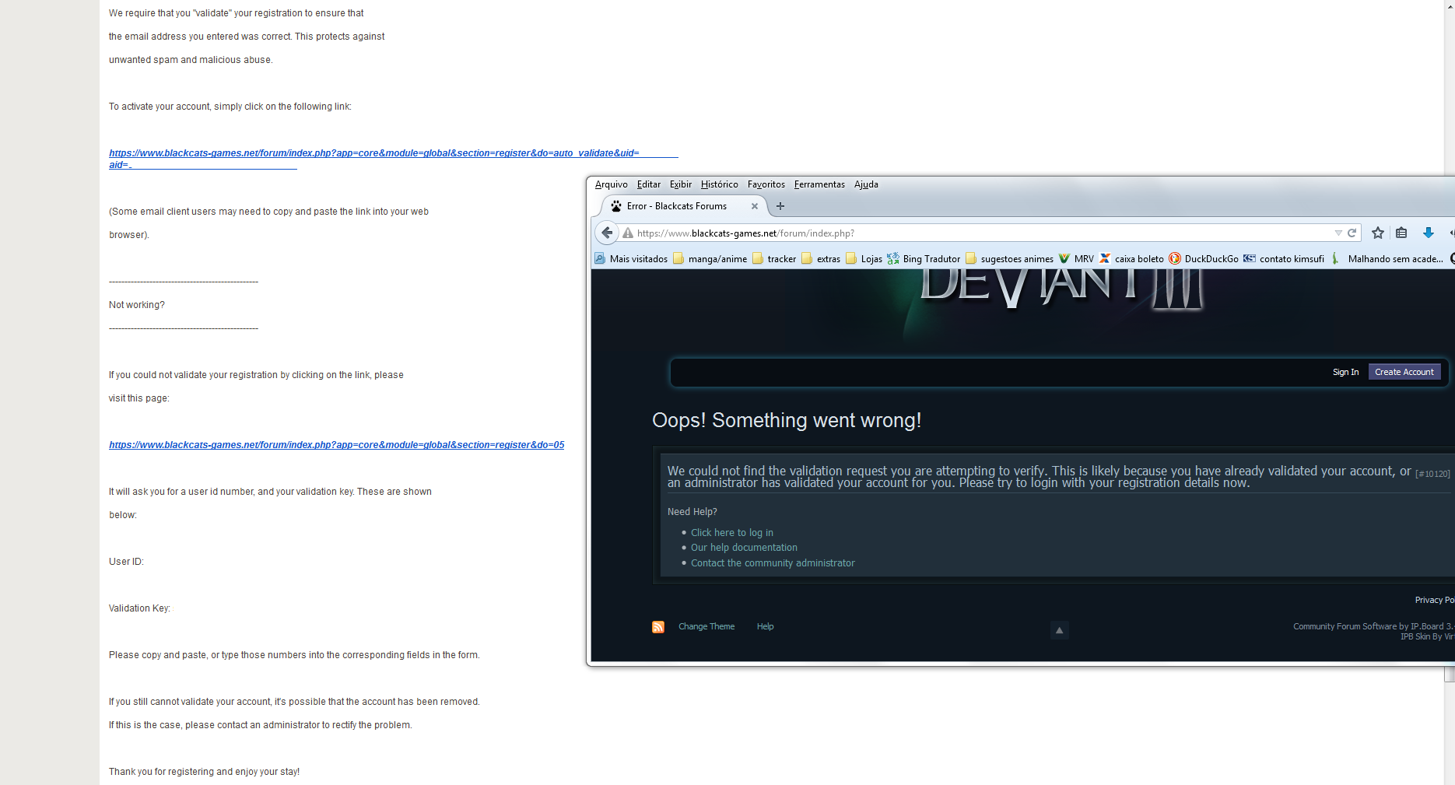The image size is (1455, 785).
Task: Click the Change Theme link
Action: click(x=706, y=627)
